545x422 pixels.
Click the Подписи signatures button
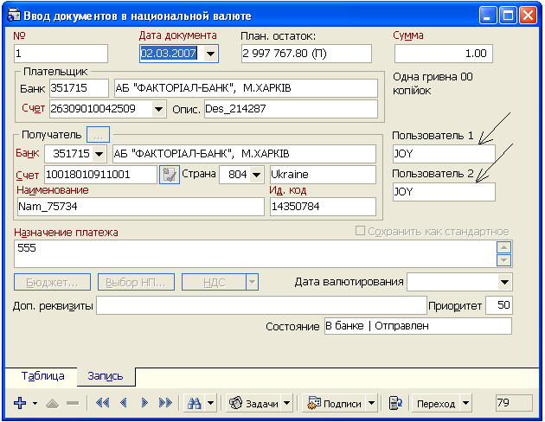click(x=334, y=403)
